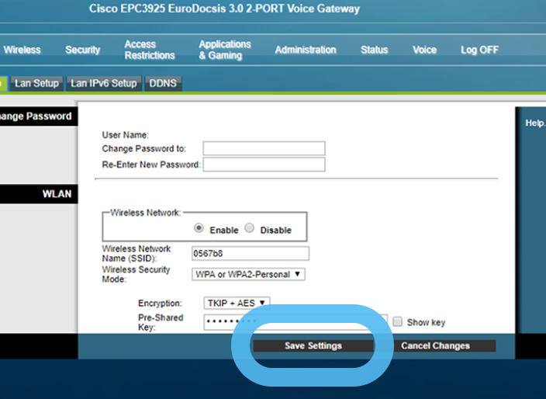
Task: Go to the Security menu tab
Action: [82, 50]
